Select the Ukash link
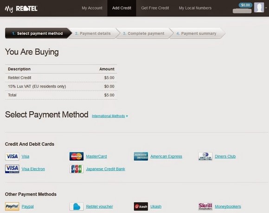The height and width of the screenshot is (213, 269). coord(156,207)
